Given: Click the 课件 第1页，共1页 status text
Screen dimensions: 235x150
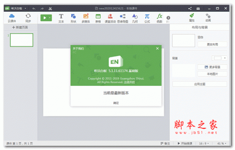Looking at the screenshot, I should (20, 143).
